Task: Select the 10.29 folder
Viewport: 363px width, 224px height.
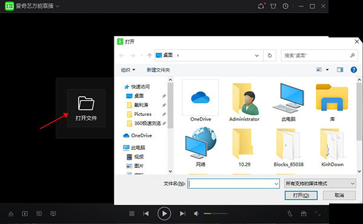Action: [244, 147]
